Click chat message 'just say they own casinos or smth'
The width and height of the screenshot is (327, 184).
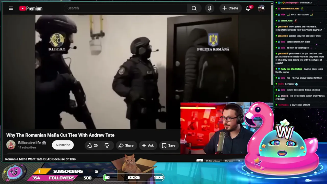tap(305, 36)
